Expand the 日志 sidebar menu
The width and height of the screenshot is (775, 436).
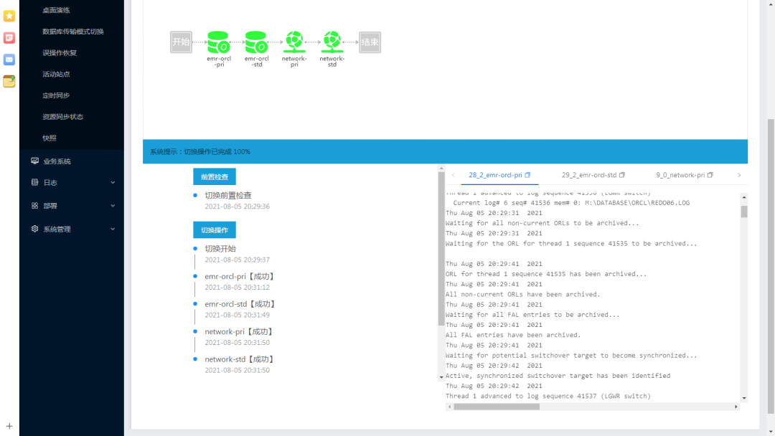[72, 183]
